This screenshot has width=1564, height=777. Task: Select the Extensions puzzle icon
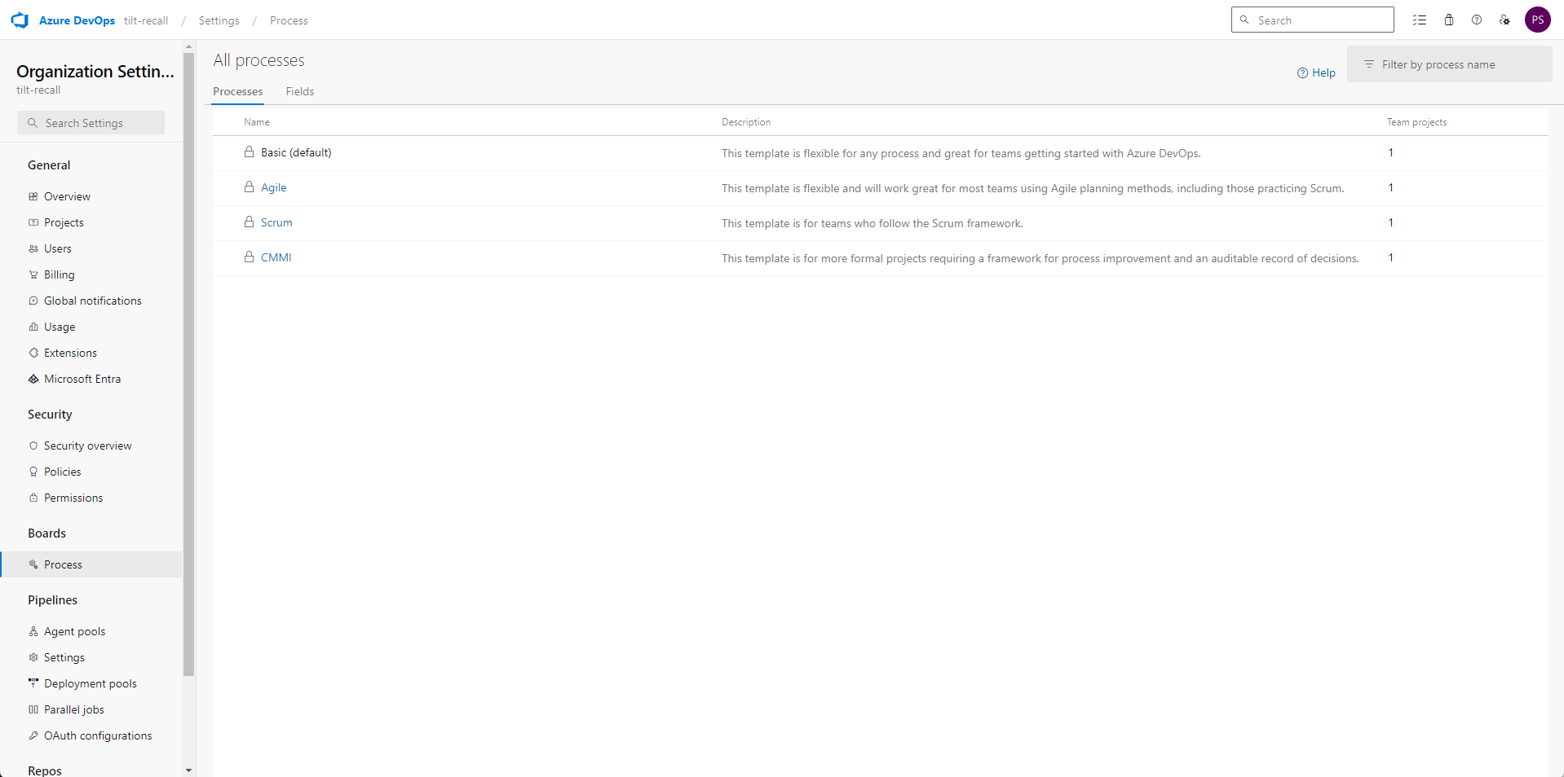pyautogui.click(x=33, y=353)
